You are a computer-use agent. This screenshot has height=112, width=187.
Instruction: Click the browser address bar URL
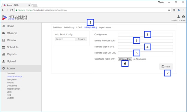[x=47, y=10]
